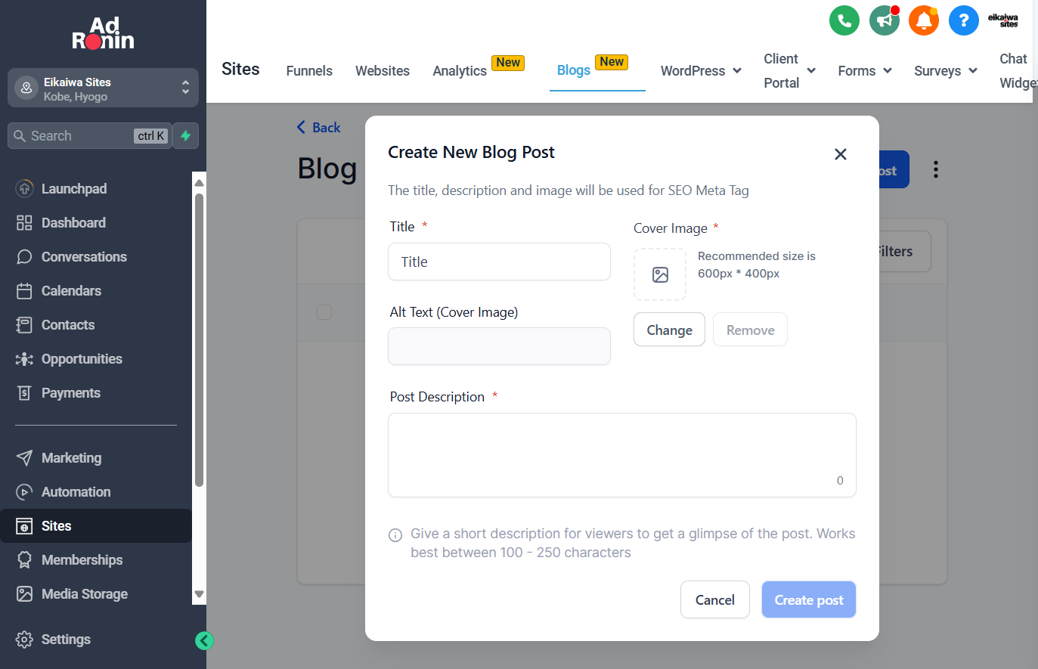Click the New badge on Blogs tab
1038x669 pixels.
tap(612, 62)
